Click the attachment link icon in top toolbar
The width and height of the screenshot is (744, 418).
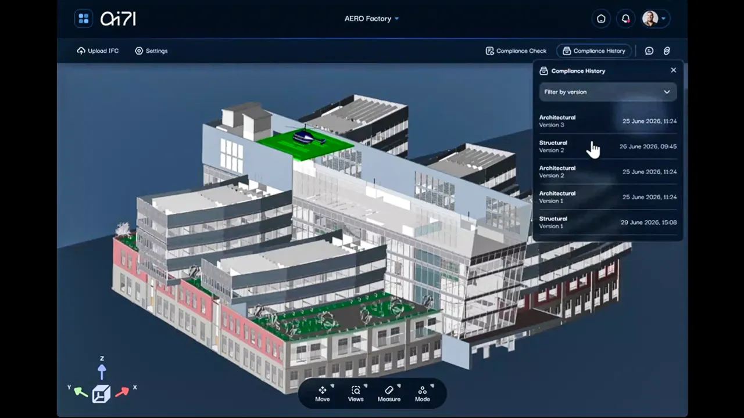pyautogui.click(x=667, y=51)
